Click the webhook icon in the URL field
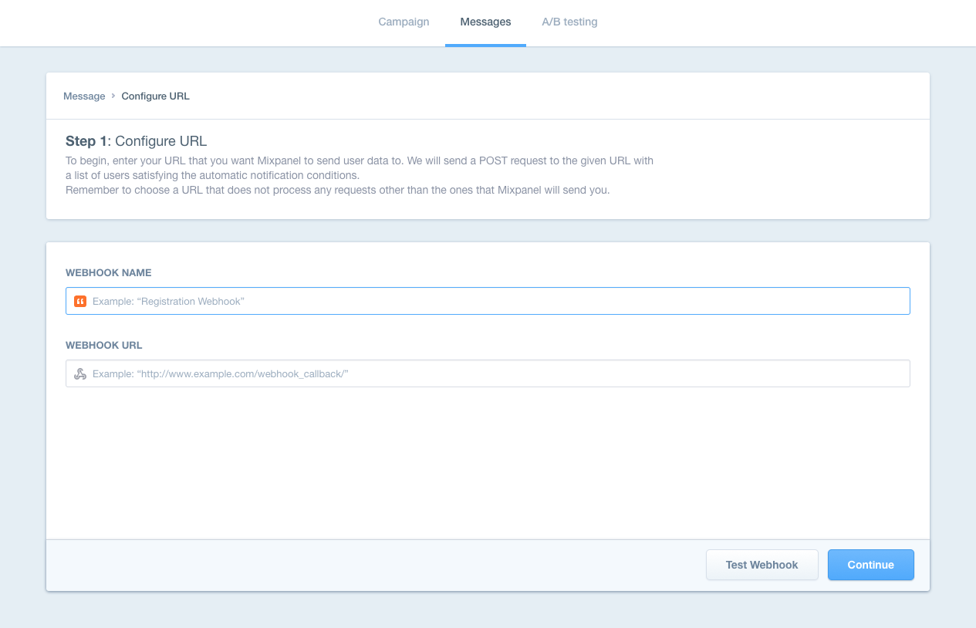Viewport: 976px width, 628px height. tap(79, 373)
